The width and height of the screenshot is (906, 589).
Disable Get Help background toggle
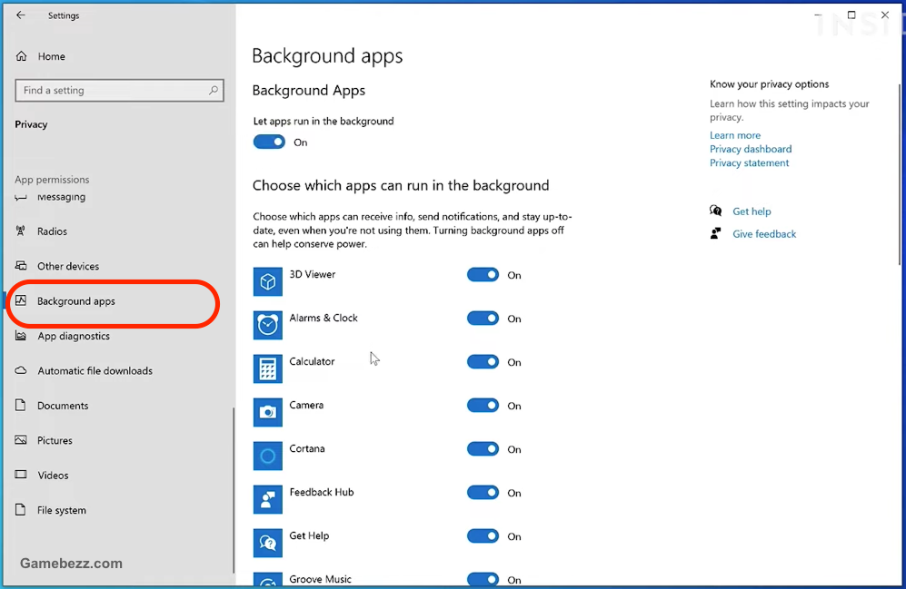483,536
